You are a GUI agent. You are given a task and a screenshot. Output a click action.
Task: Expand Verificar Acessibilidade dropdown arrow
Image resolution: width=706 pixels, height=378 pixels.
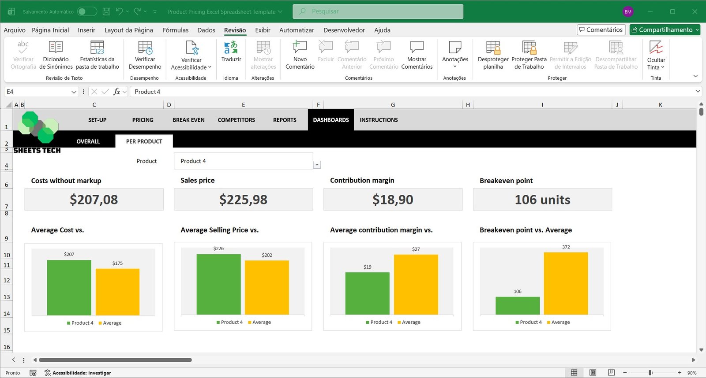[210, 67]
